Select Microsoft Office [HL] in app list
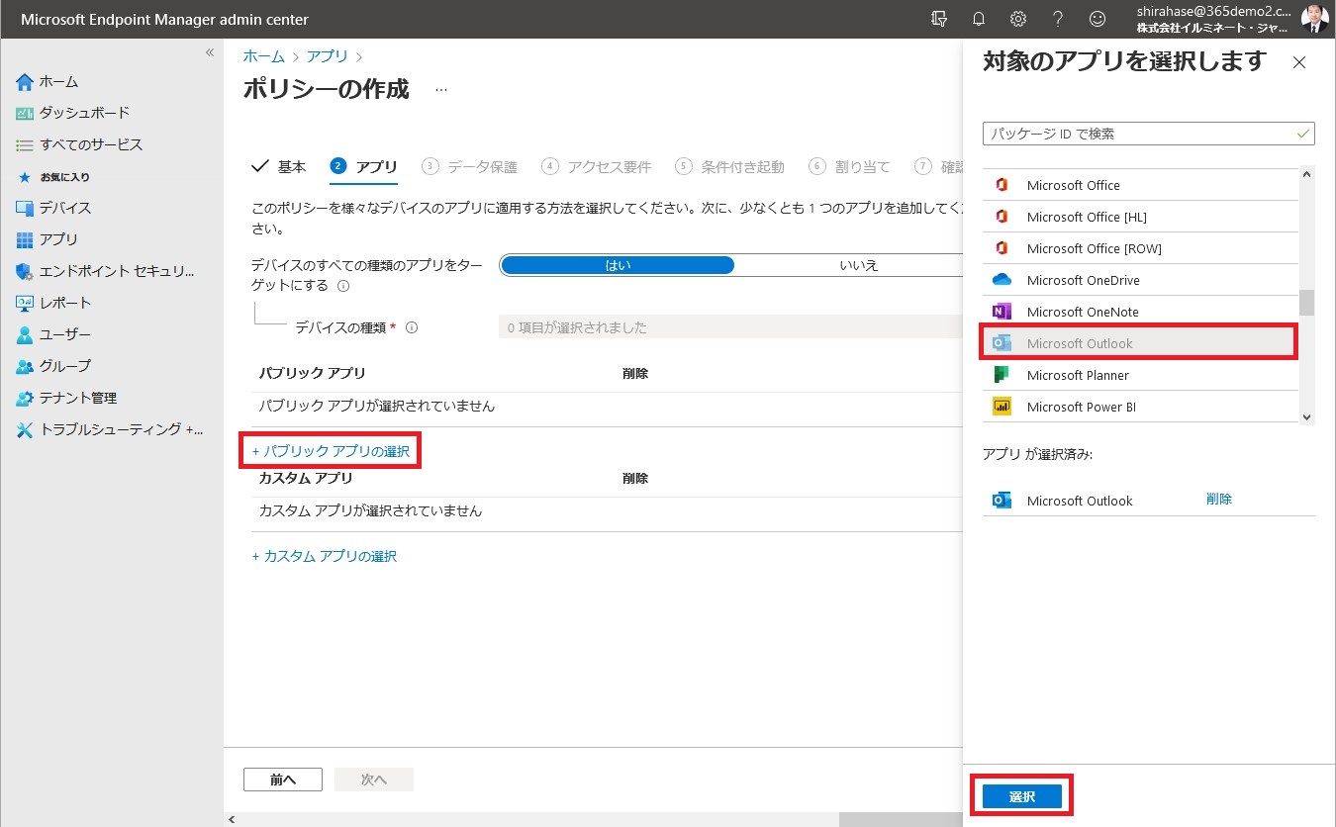This screenshot has height=827, width=1336. coord(1140,217)
